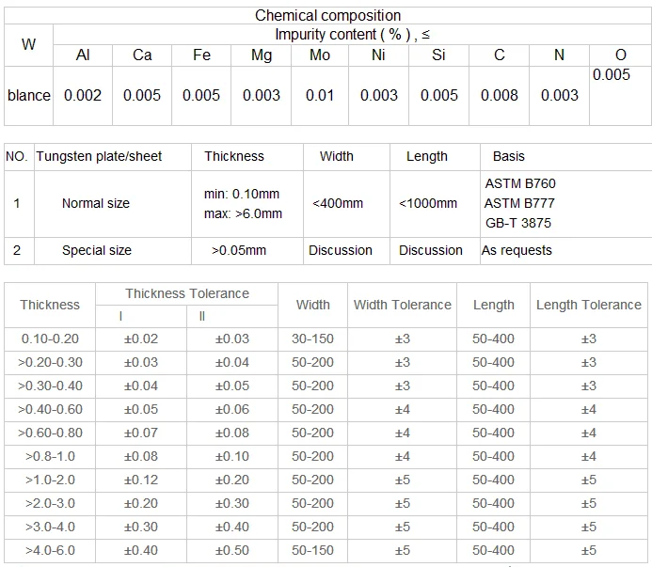The height and width of the screenshot is (567, 652).
Task: Select the Normal size row label
Action: 96,203
